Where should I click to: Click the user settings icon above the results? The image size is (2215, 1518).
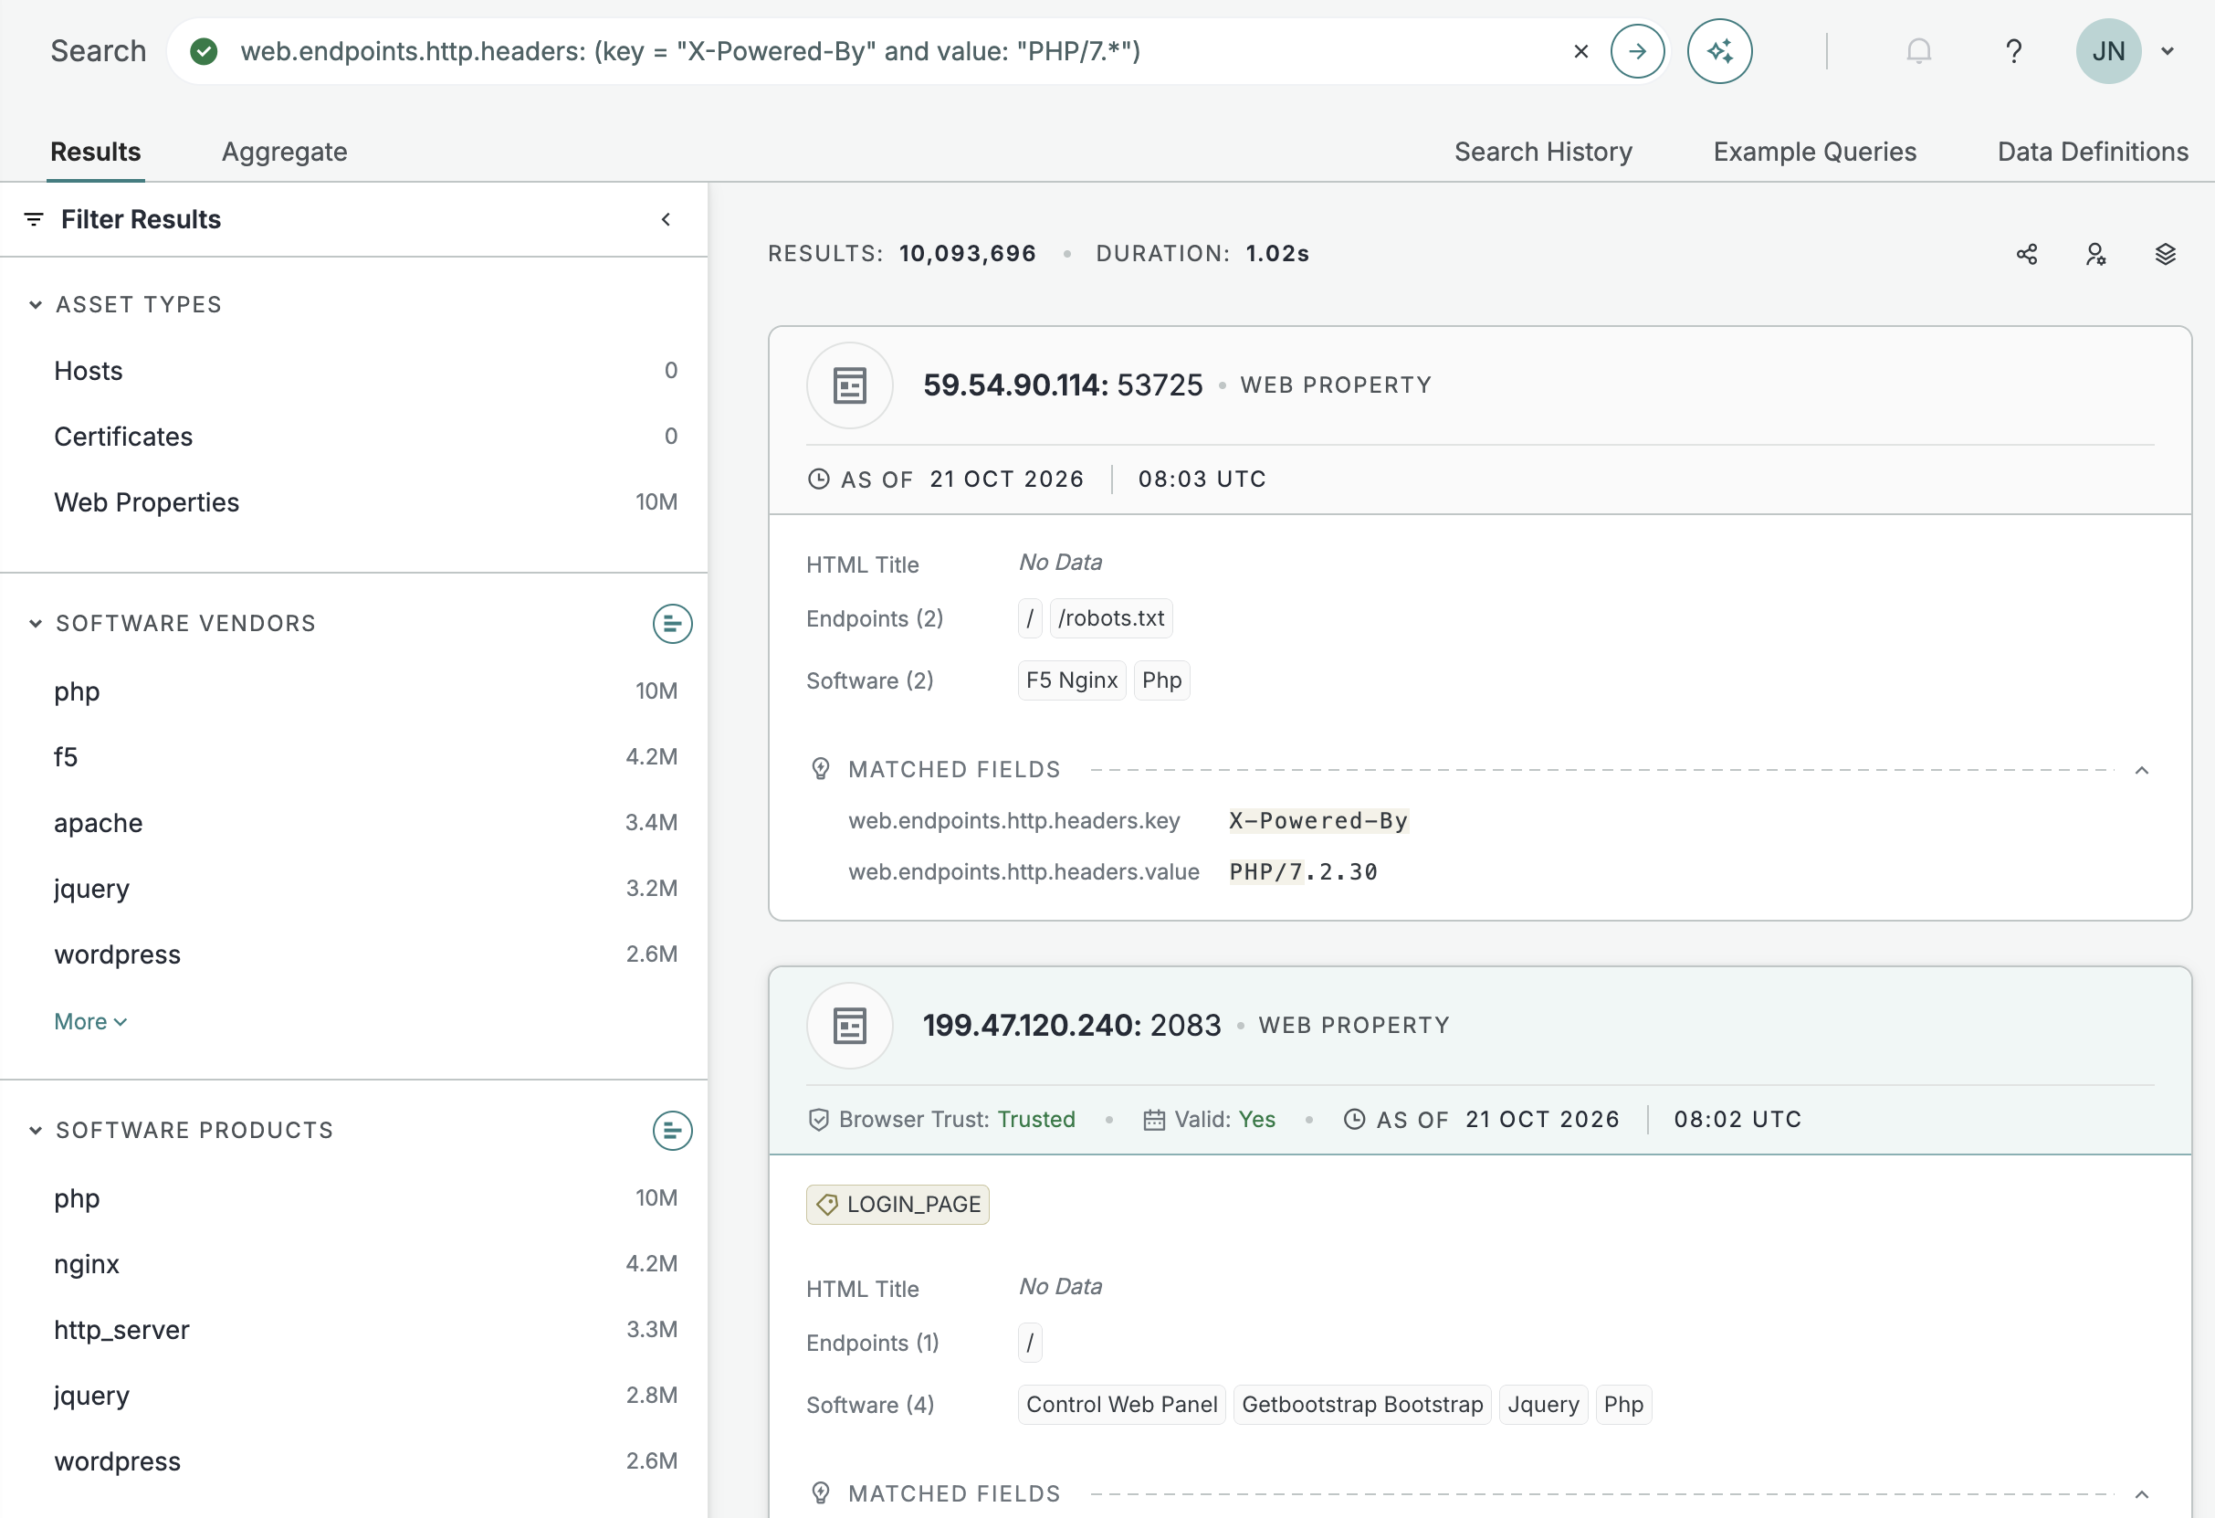[2094, 254]
